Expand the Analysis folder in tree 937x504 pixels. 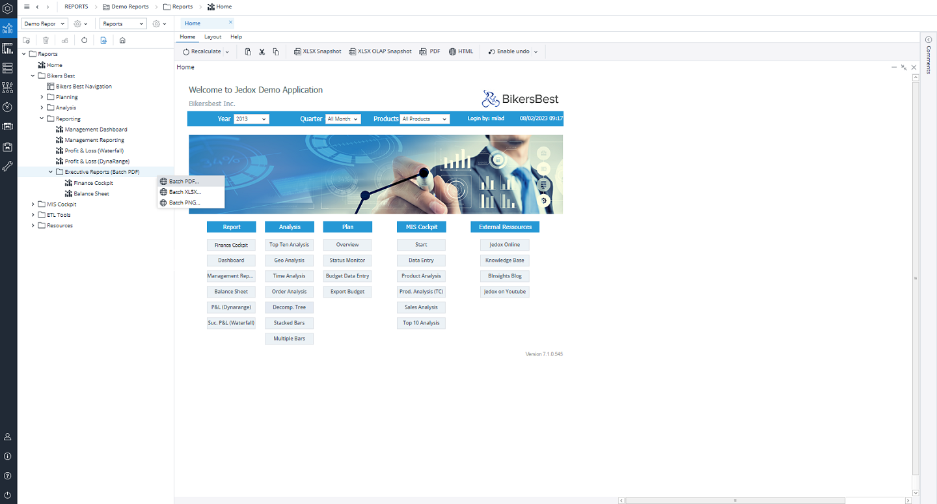(42, 107)
